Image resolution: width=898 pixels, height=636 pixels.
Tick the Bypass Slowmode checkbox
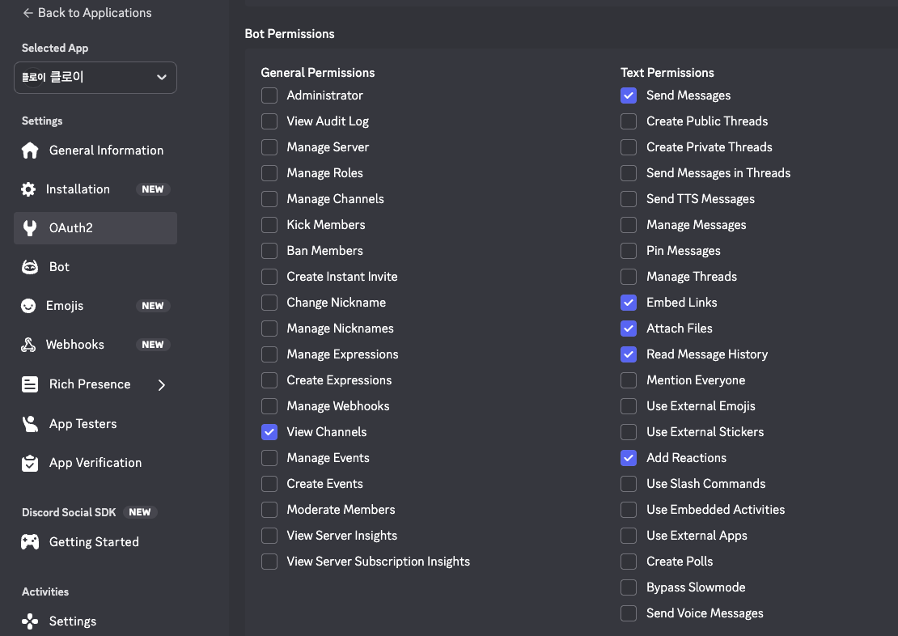629,587
